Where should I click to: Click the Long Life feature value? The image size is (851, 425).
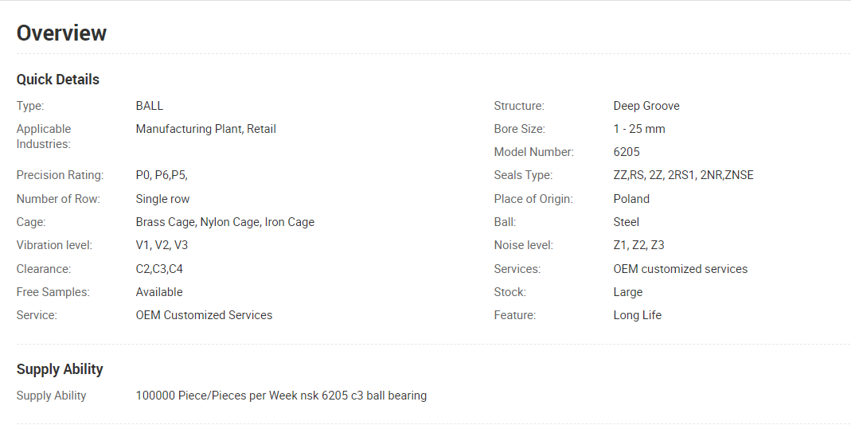(637, 315)
